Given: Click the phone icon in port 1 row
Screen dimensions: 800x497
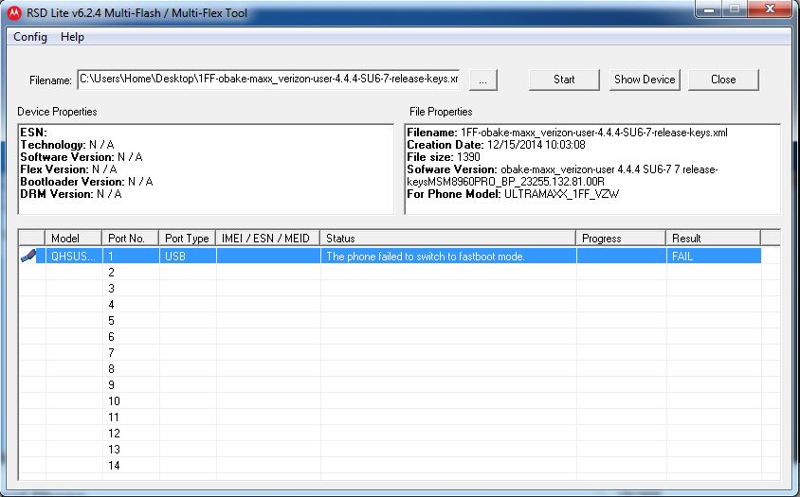Looking at the screenshot, I should tap(29, 256).
